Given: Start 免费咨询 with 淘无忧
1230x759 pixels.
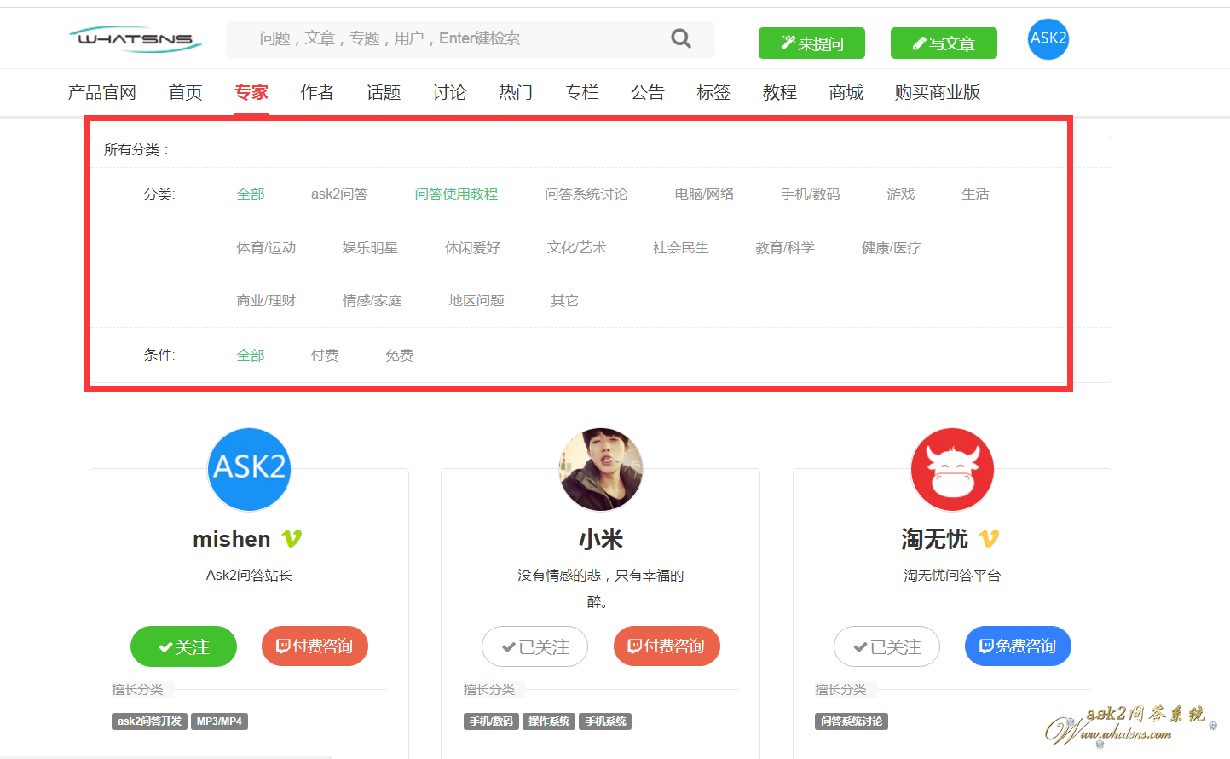Looking at the screenshot, I should (1018, 646).
